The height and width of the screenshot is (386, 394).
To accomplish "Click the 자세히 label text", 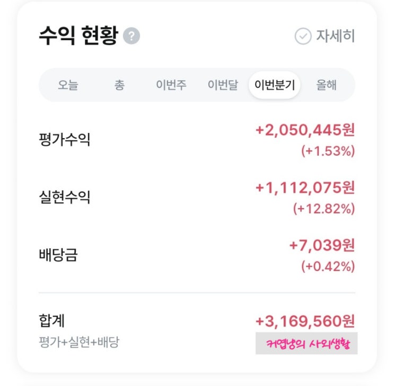I will pyautogui.click(x=335, y=37).
